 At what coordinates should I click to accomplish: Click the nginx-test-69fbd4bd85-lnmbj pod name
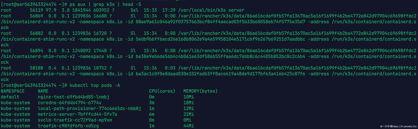tap(73, 97)
